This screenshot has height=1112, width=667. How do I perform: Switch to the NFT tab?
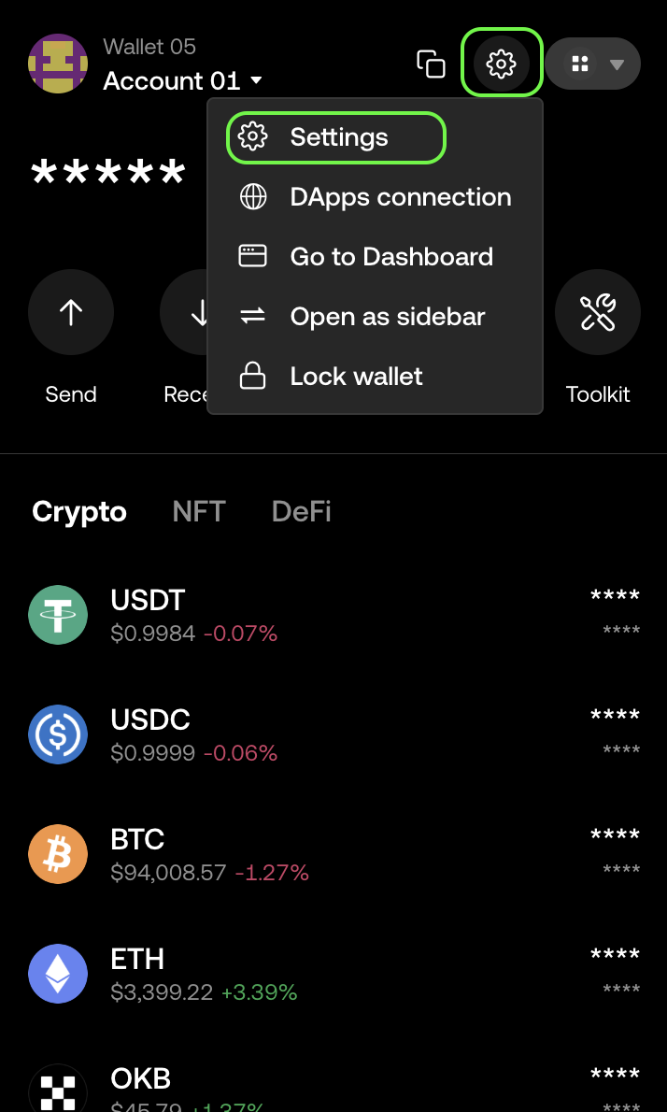pos(199,511)
